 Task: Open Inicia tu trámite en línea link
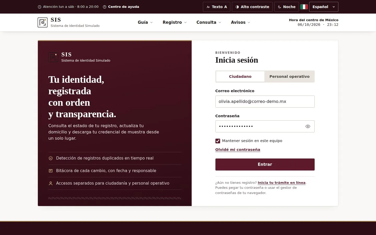click(281, 183)
